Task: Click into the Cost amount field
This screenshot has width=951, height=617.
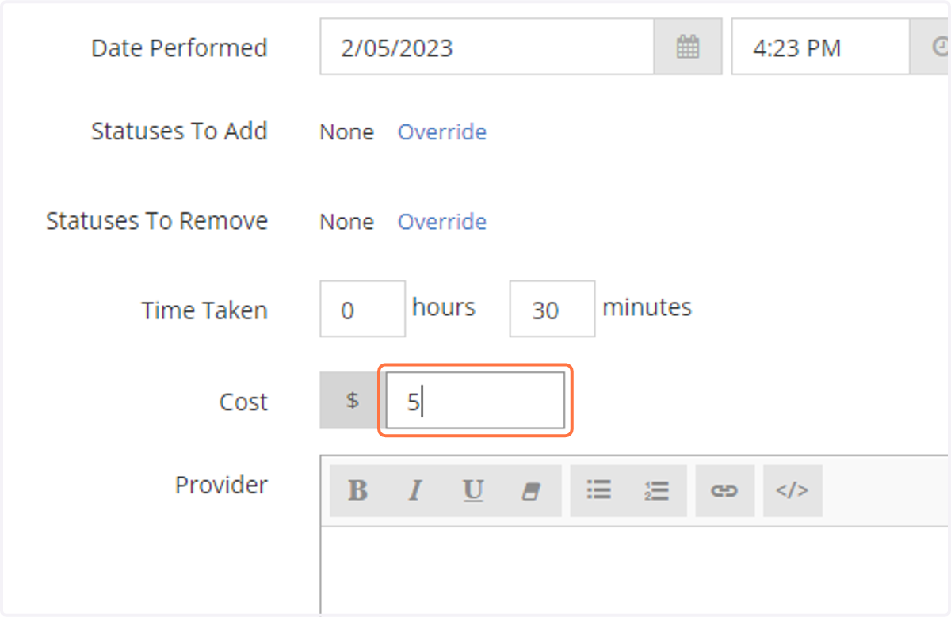Action: (x=475, y=401)
